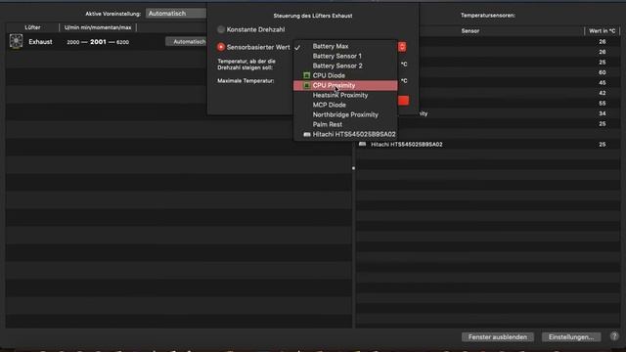Click the Wert in °C column header
The image size is (626, 352).
point(603,30)
